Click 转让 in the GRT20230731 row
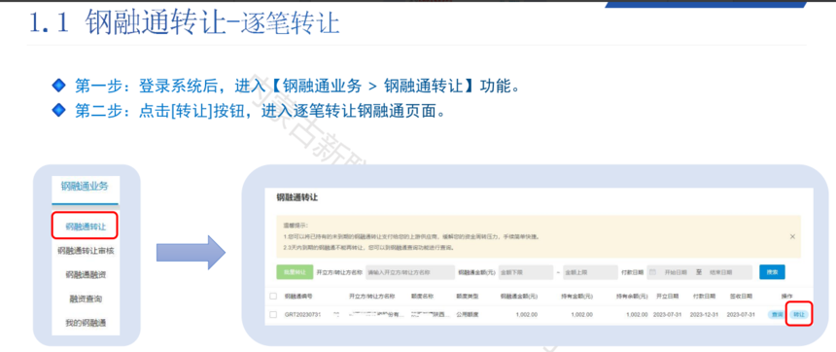 [799, 315]
